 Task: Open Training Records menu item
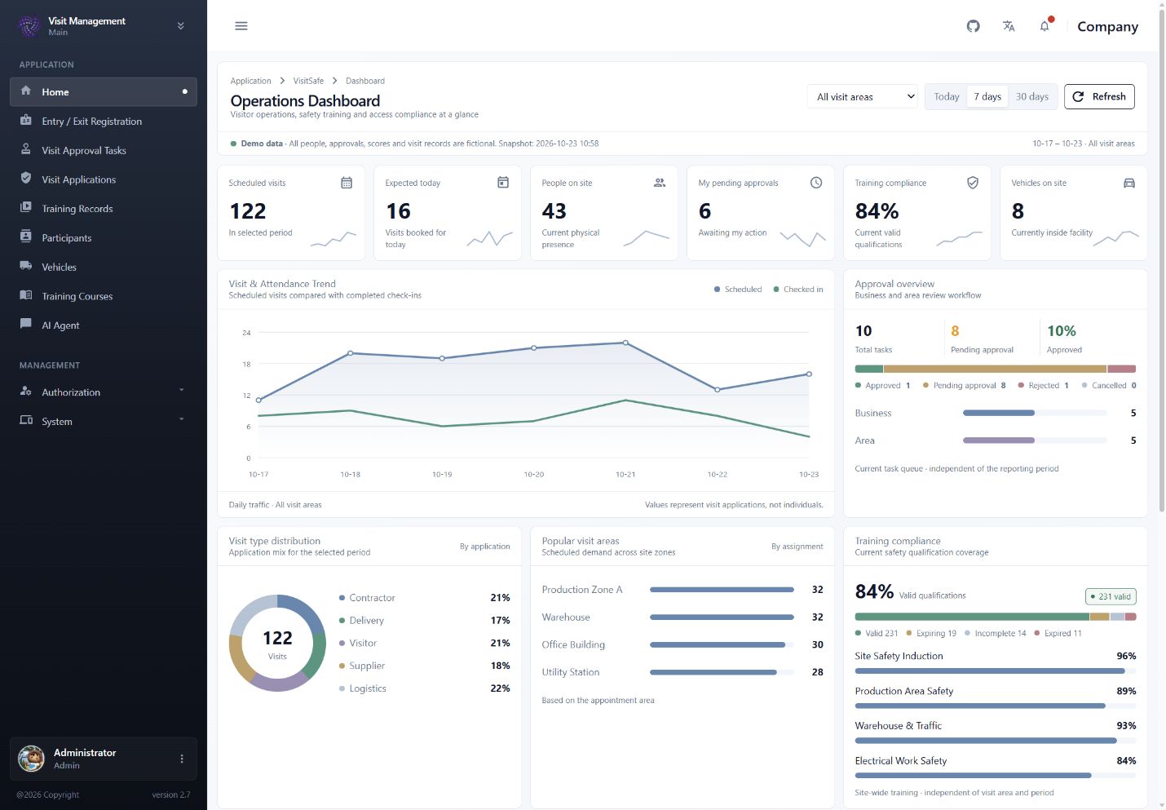(x=104, y=209)
